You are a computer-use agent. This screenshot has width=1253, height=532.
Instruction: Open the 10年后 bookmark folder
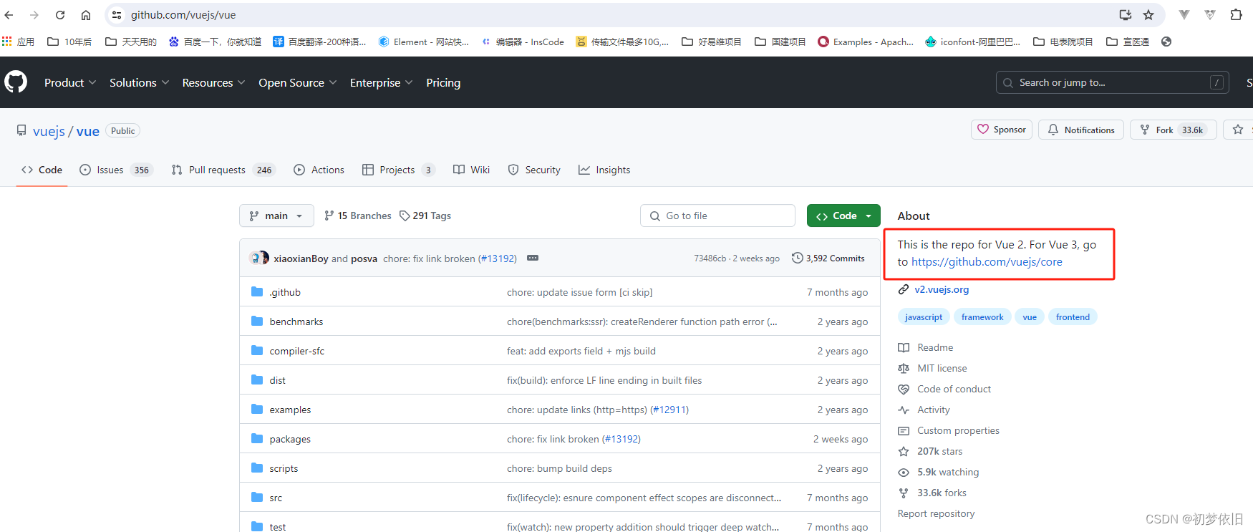tap(69, 42)
